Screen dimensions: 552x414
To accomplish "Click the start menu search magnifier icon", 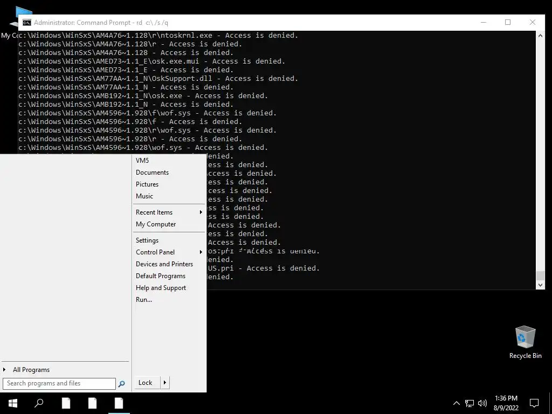I will coord(121,384).
